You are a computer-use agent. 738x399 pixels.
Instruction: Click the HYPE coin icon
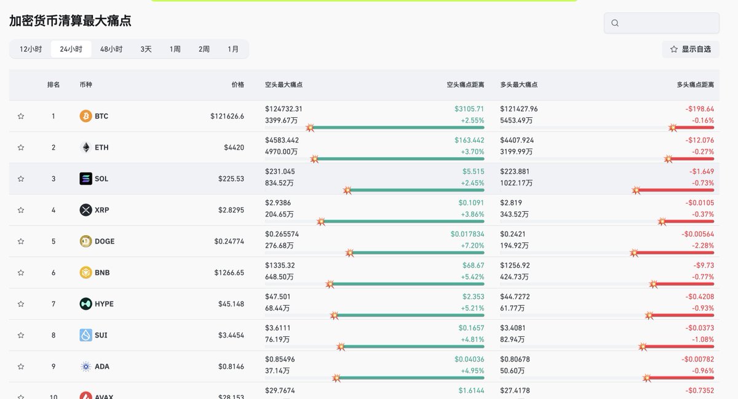click(85, 304)
